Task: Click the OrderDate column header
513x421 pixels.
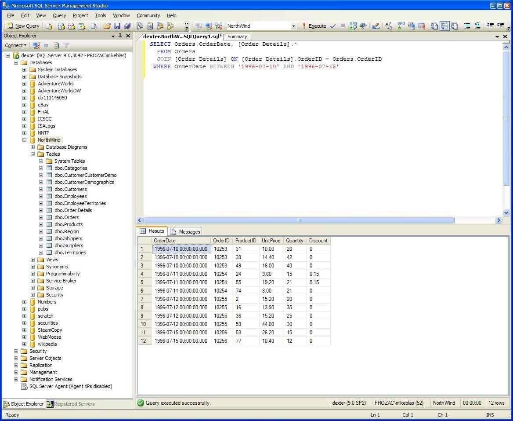Action: pos(181,241)
